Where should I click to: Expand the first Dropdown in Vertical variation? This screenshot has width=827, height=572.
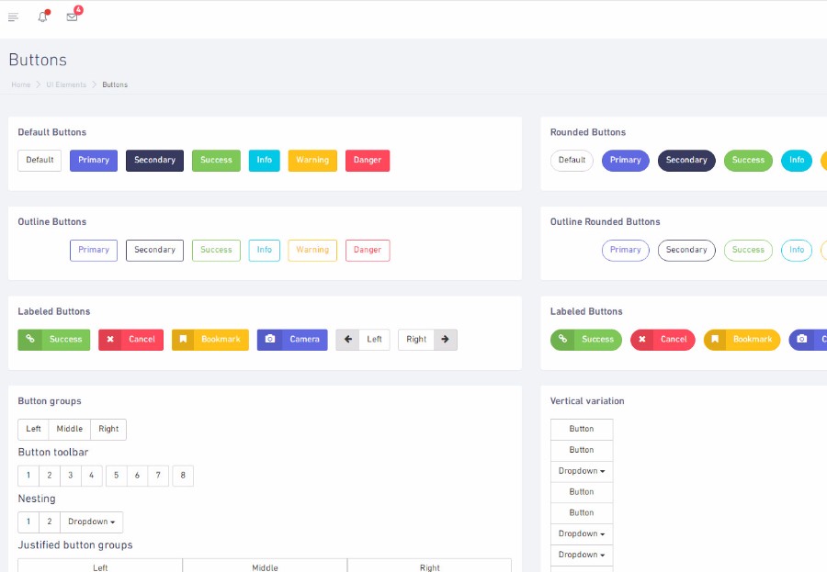click(582, 471)
